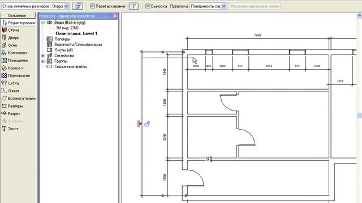Open the 3М вид: {3М} view
Viewport: 362px width, 203px height.
[x=67, y=28]
